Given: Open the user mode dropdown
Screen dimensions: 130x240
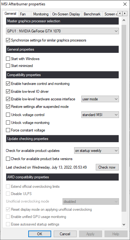Looking at the screenshot, I should click(x=100, y=99).
